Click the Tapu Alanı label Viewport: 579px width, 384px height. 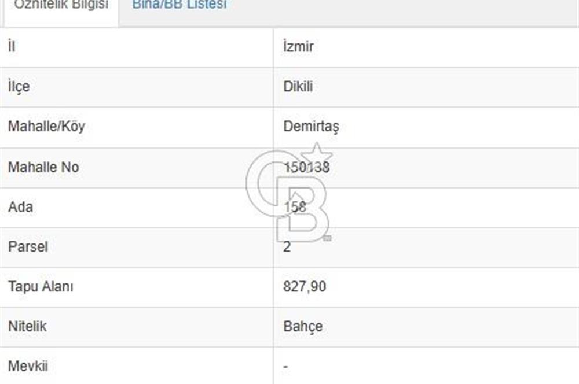tap(41, 287)
